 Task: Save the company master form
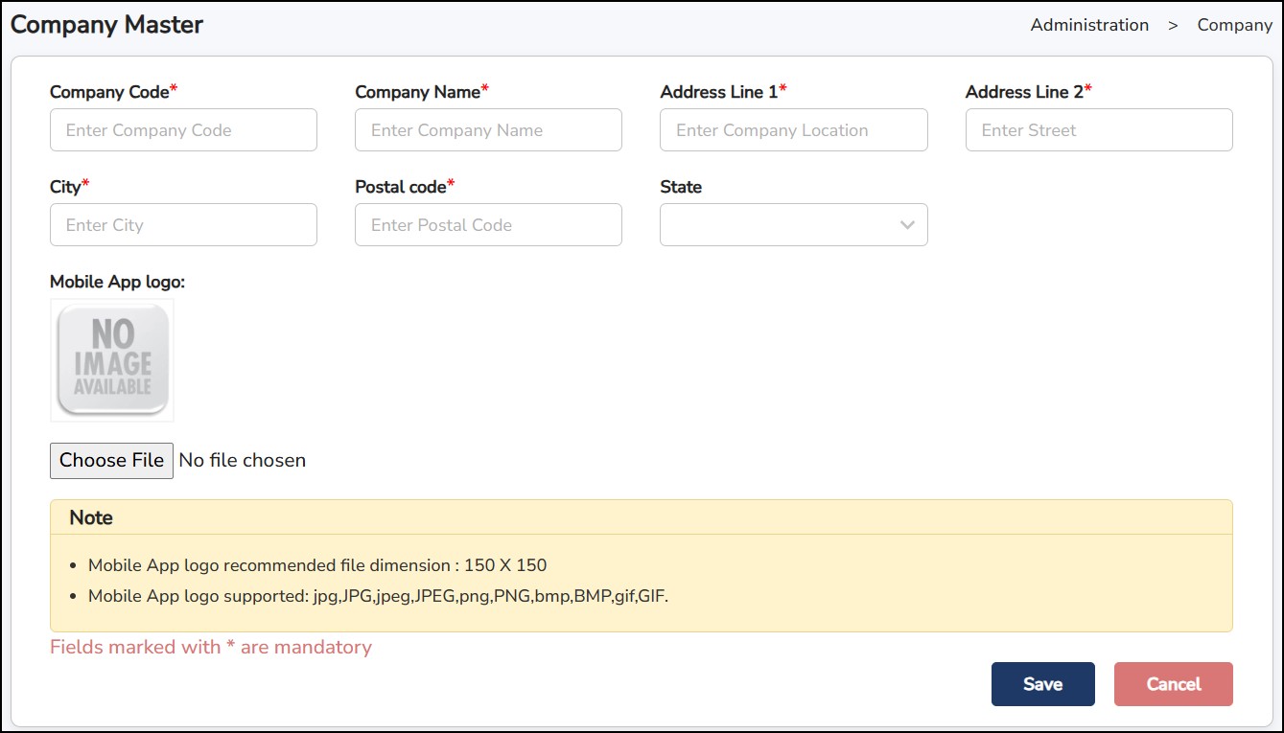coord(1042,684)
